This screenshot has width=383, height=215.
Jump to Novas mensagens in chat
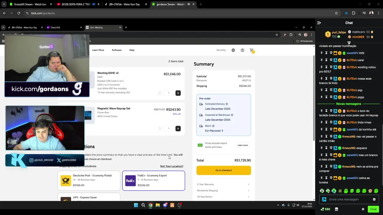pos(349,104)
